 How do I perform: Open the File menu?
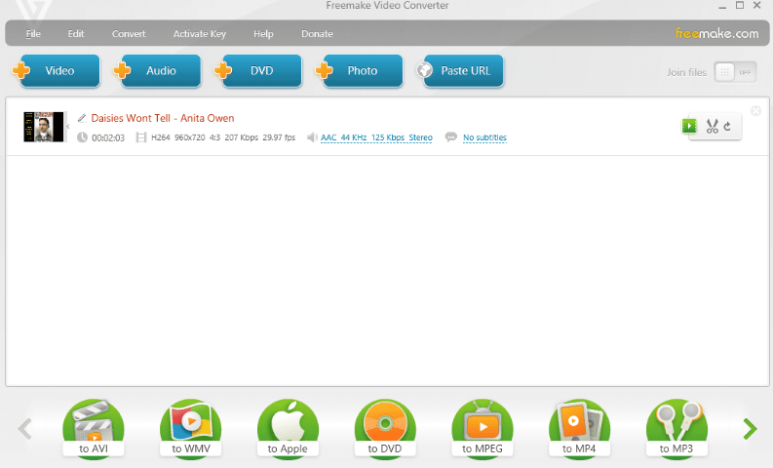click(33, 33)
